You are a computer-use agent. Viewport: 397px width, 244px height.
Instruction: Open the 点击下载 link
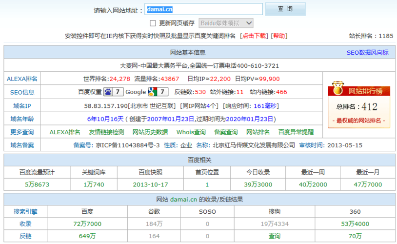(254, 36)
